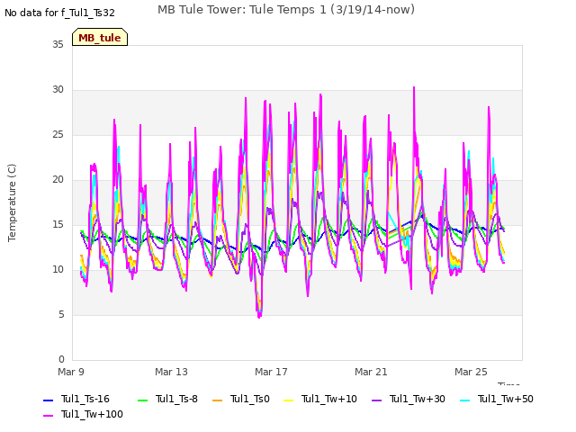Click the 20 y-axis tick label
The height and width of the screenshot is (432, 576).
pyautogui.click(x=58, y=180)
